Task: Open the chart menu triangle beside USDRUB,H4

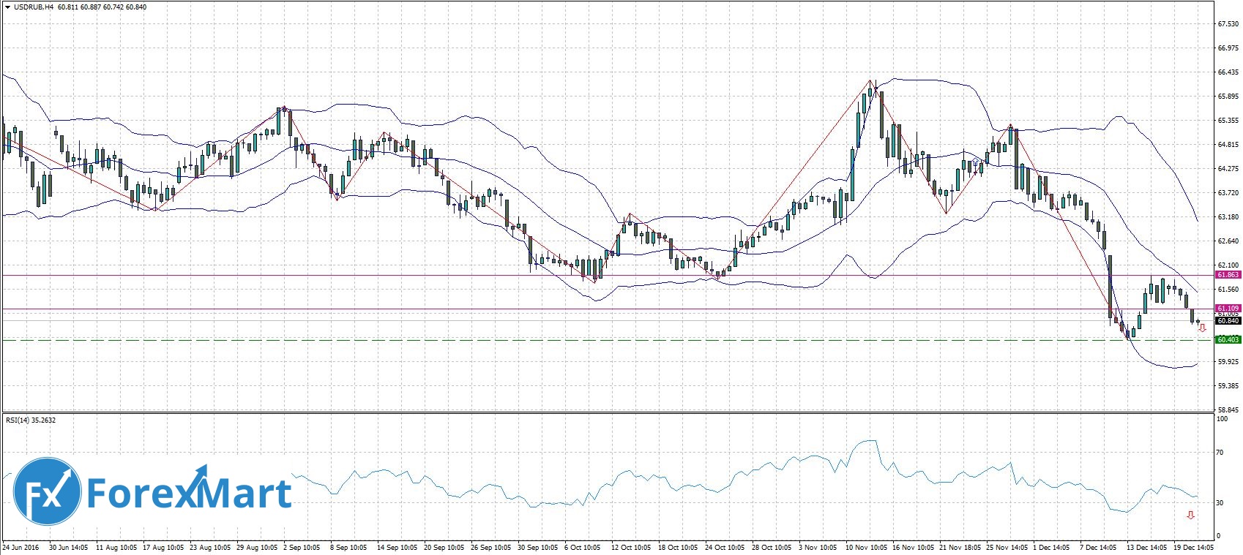Action: click(8, 7)
